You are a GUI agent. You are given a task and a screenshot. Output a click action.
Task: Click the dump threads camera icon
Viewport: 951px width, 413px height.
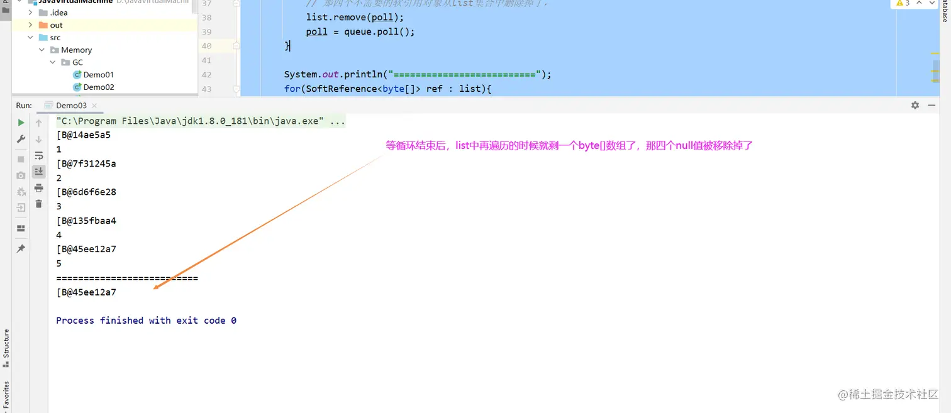21,175
